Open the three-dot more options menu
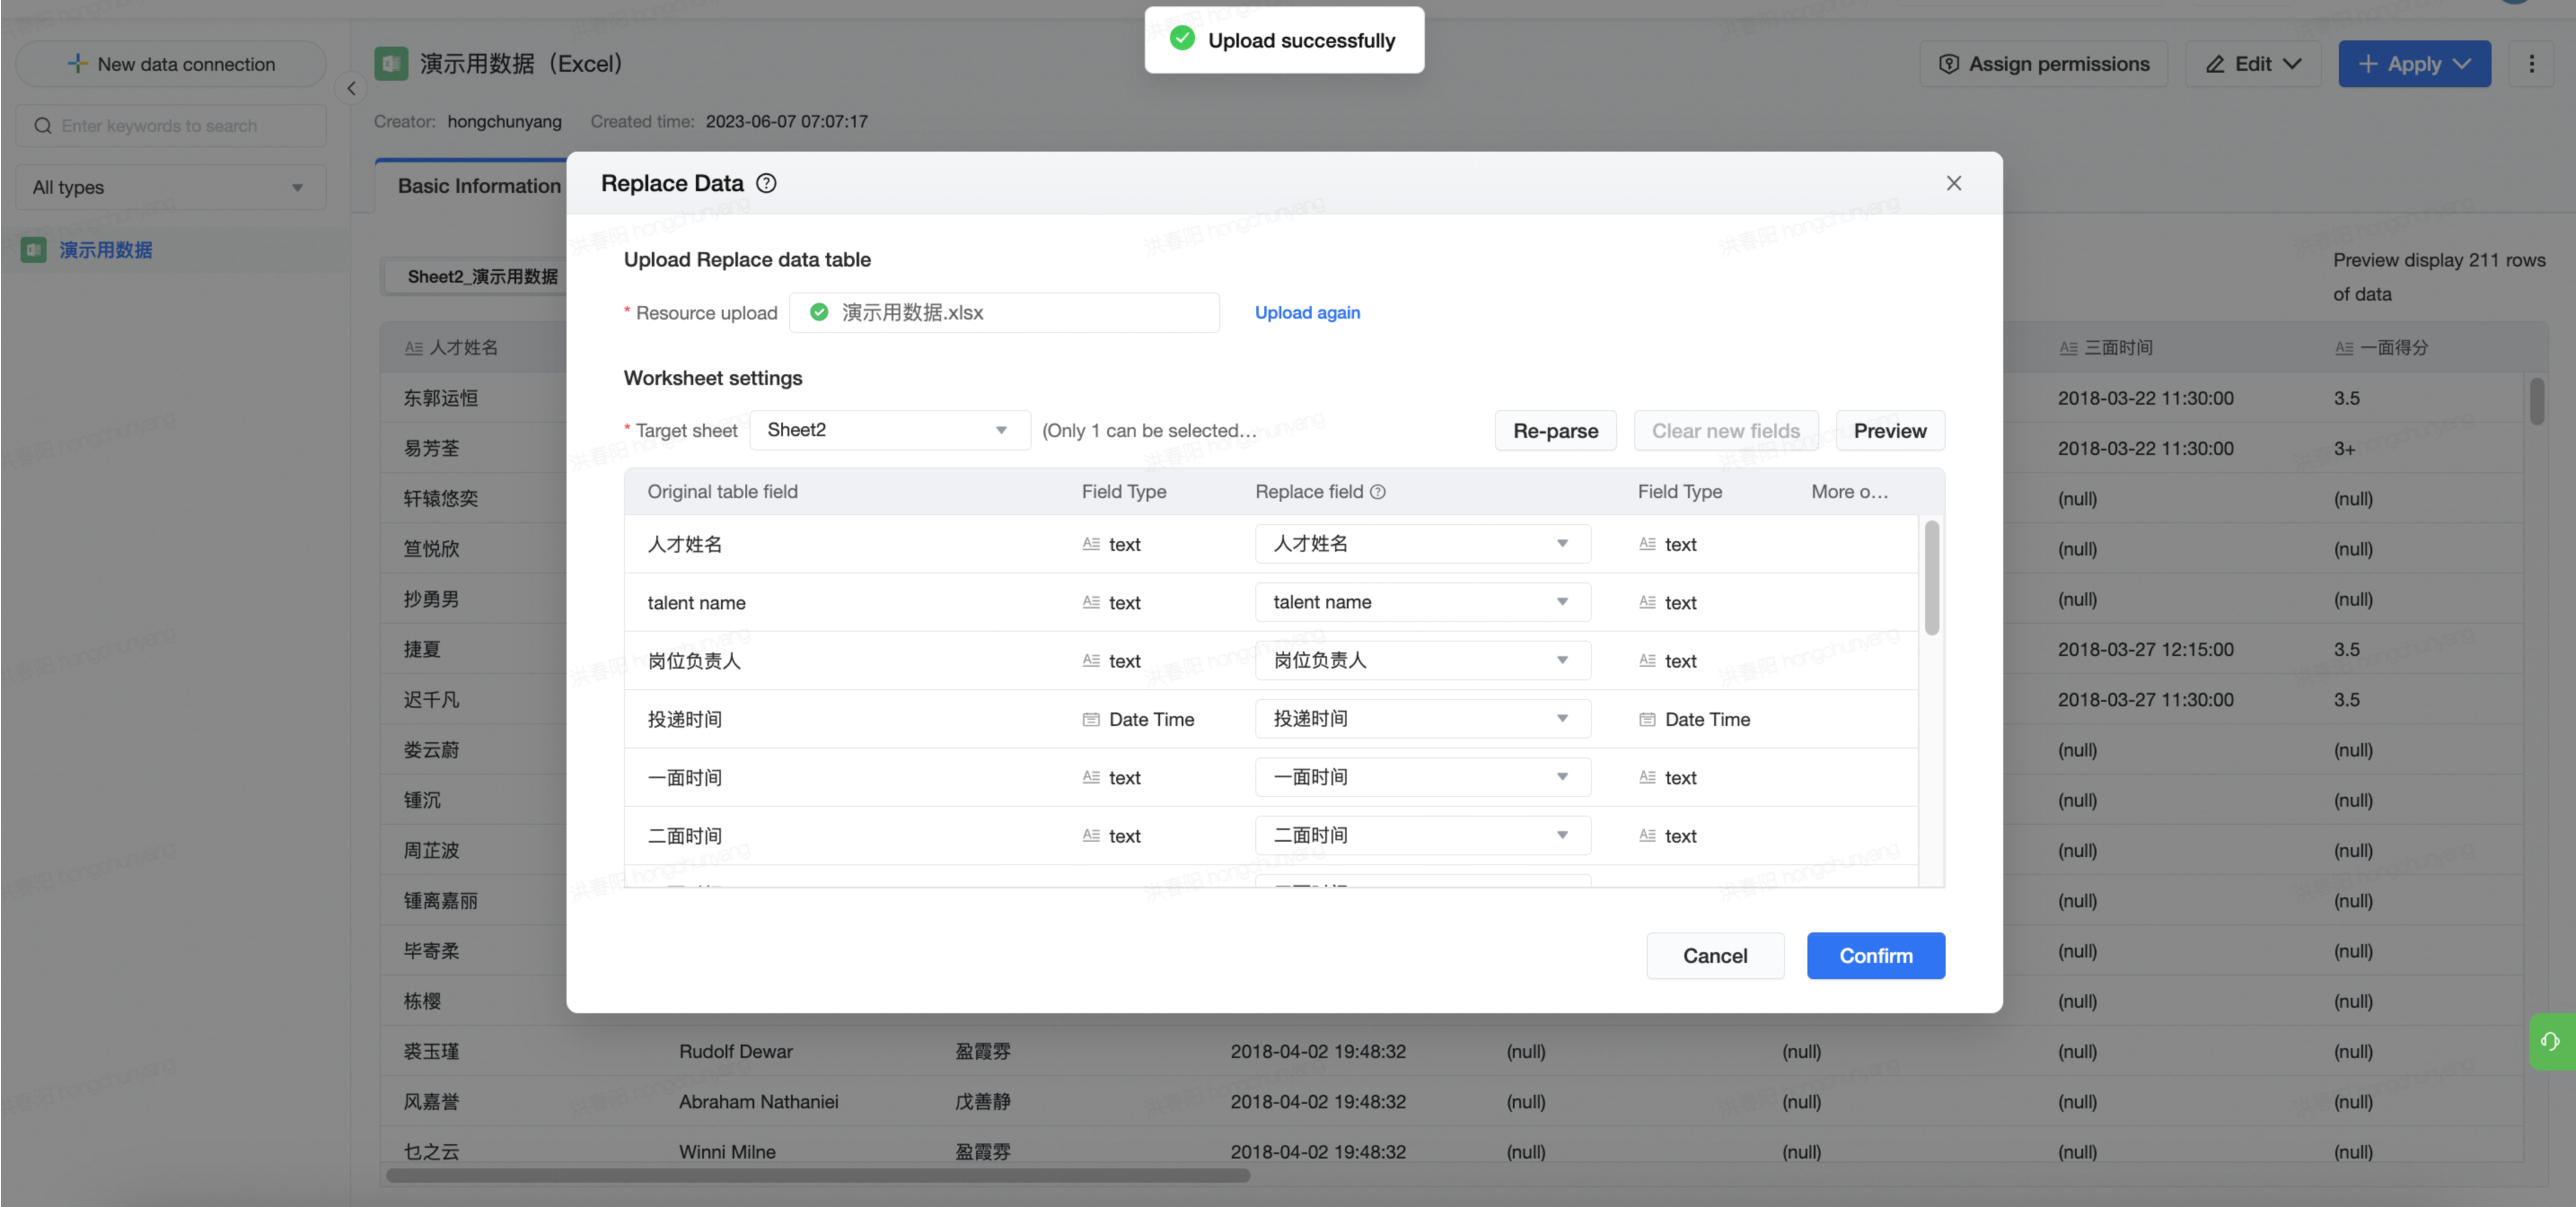This screenshot has width=2576, height=1207. pos(2531,64)
